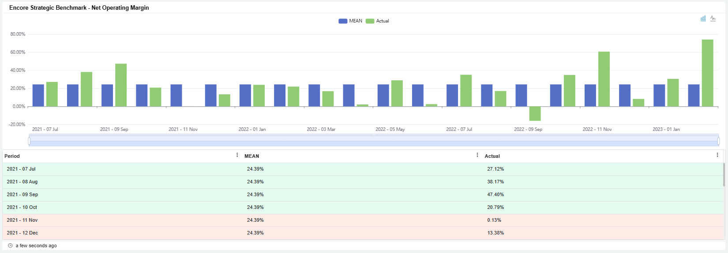
Task: Open Actual column options menu
Action: tap(717, 155)
